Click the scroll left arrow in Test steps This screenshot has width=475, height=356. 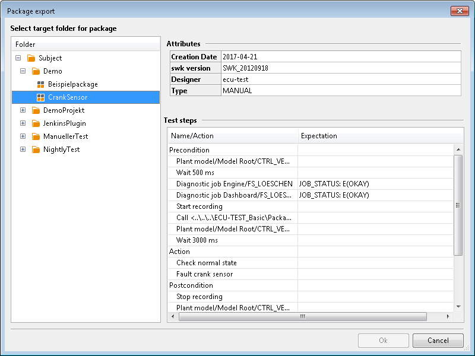tap(173, 316)
